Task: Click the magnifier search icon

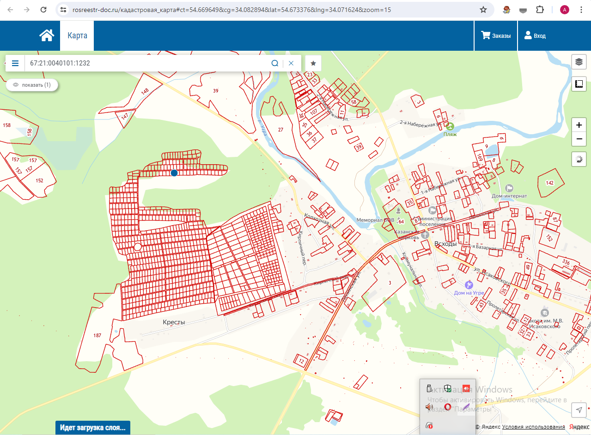Action: (274, 63)
